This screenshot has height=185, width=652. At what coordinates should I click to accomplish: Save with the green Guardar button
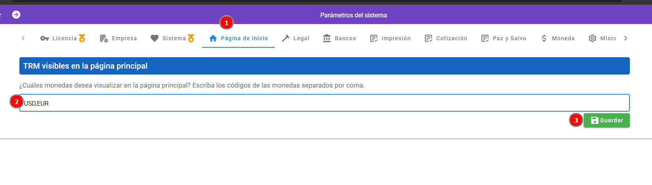[x=607, y=120]
